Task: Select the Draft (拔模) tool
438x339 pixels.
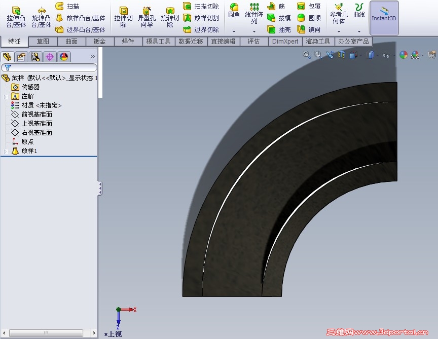Action: pyautogui.click(x=279, y=18)
